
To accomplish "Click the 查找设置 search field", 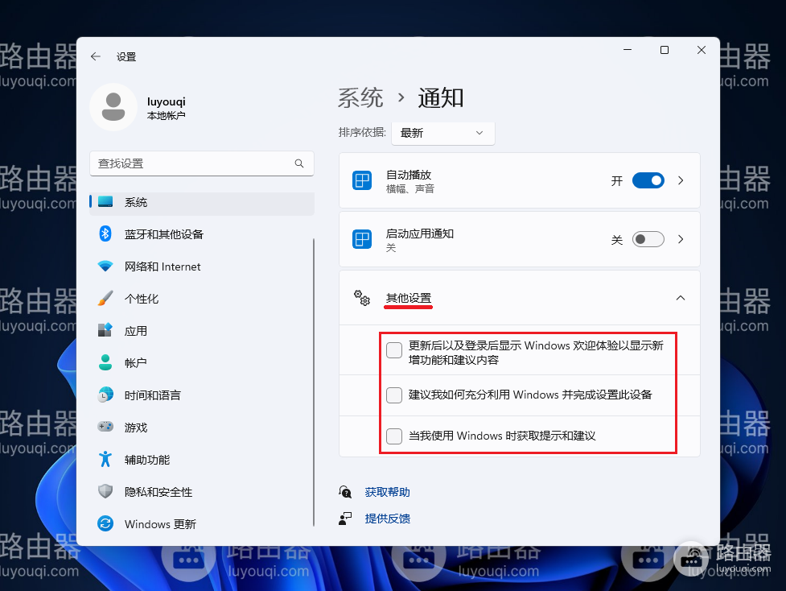I will (x=202, y=163).
